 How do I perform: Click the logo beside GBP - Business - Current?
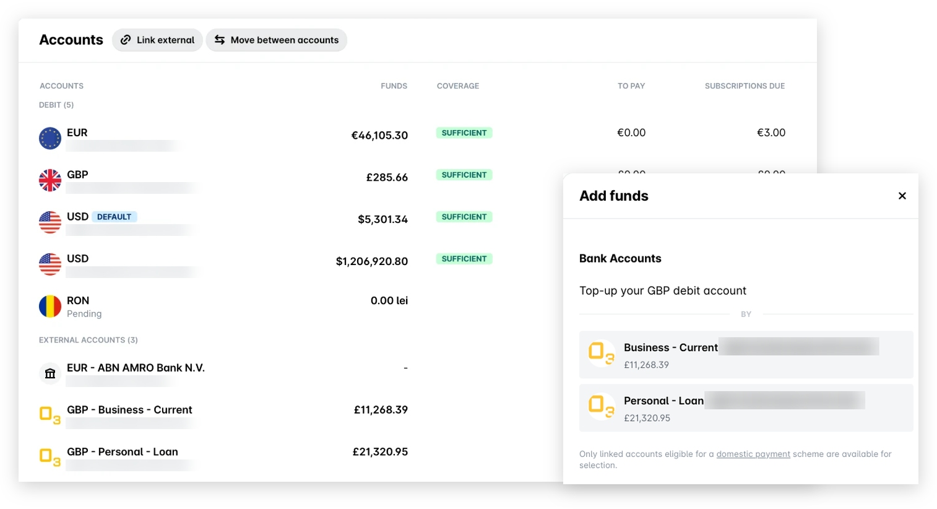tap(50, 415)
